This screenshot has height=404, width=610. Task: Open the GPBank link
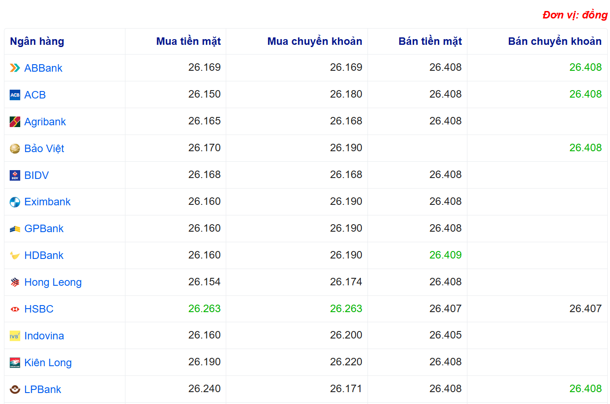click(44, 229)
